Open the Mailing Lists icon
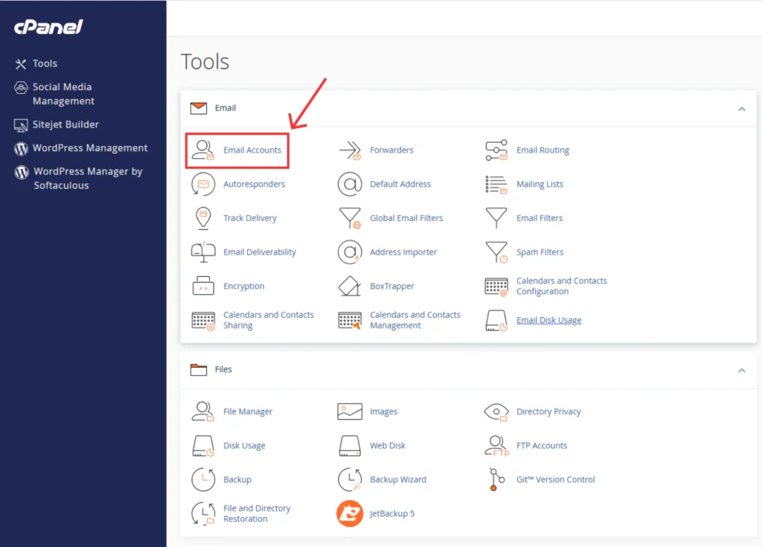The image size is (762, 547). 496,185
